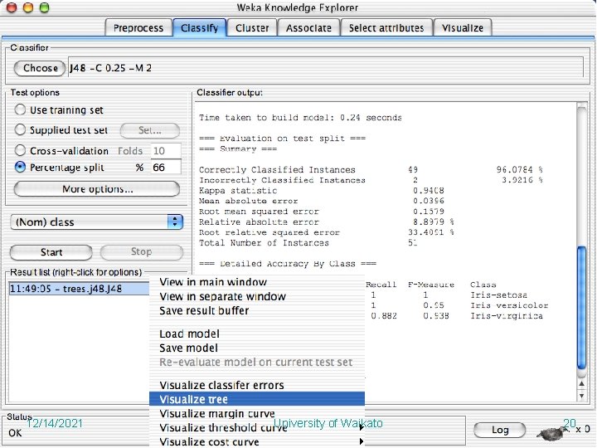Open the (Nom) class dropdown
The image size is (597, 448).
pos(97,222)
